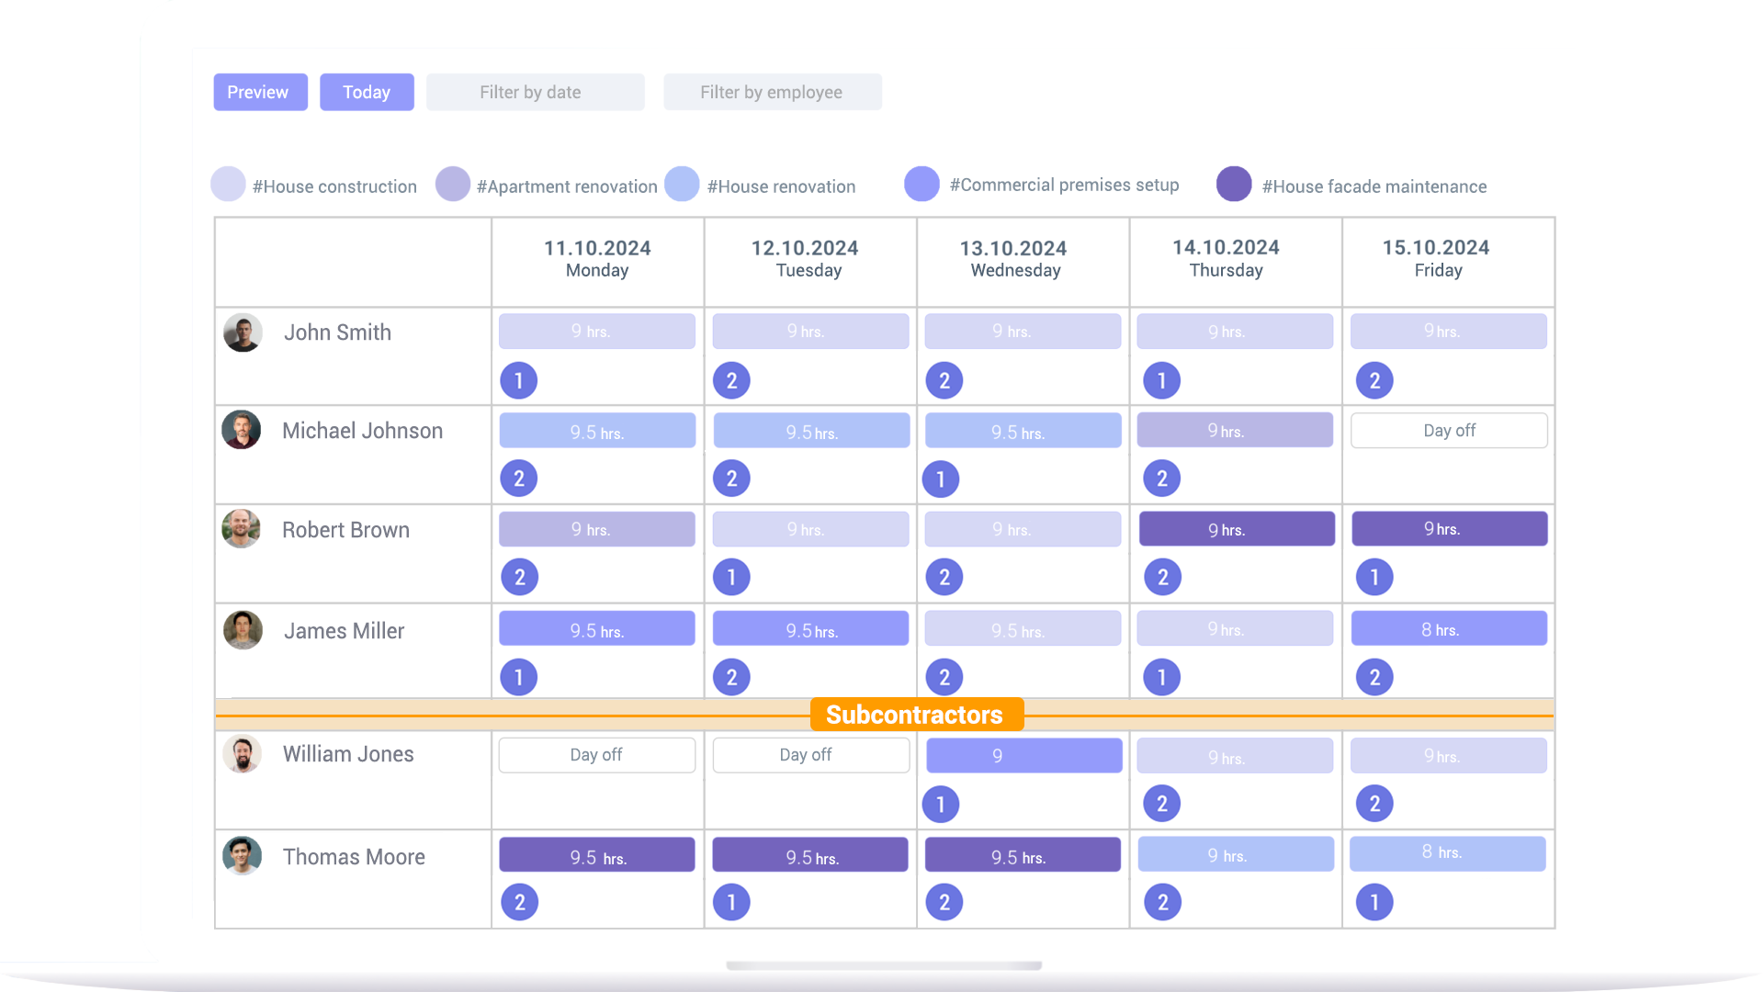Click John Smith's Monday task count badge
This screenshot has height=992, width=1764.
click(519, 380)
